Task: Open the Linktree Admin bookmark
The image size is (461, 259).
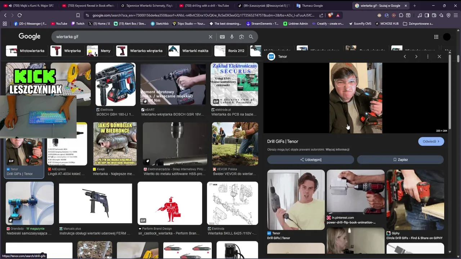Action: pyautogui.click(x=295, y=24)
